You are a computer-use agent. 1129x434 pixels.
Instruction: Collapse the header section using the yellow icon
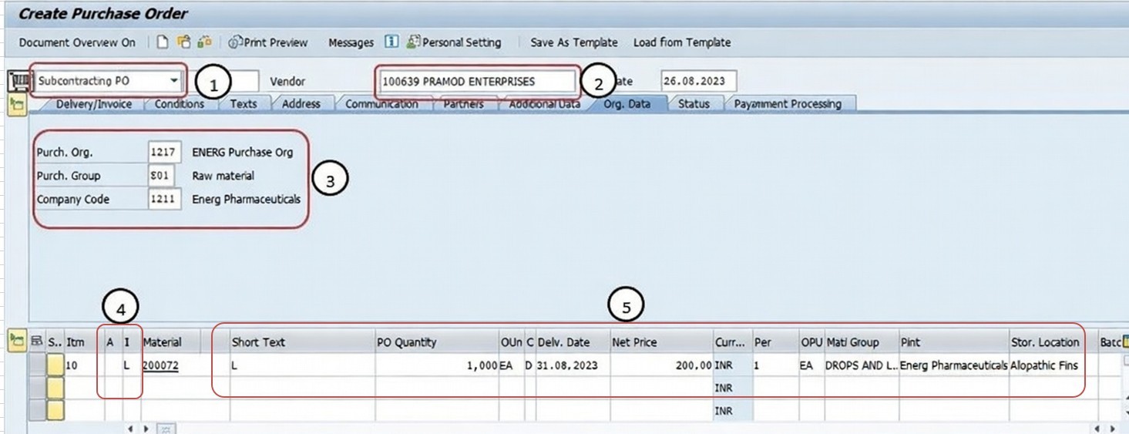point(16,106)
